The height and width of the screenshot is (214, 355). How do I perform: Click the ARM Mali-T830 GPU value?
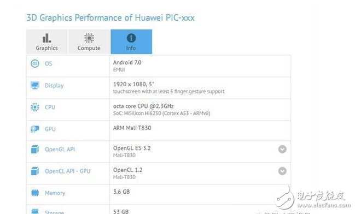click(132, 128)
